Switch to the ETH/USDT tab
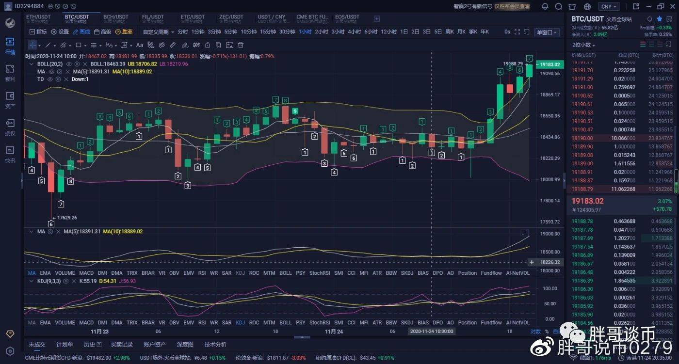 click(38, 19)
